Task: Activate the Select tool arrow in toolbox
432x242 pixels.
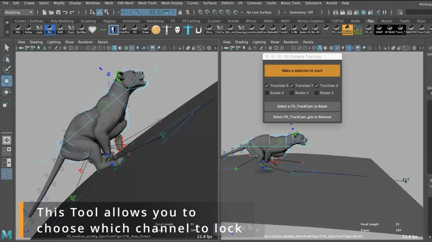Action: coord(6,48)
